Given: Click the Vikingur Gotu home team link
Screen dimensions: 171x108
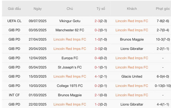Looking at the screenshot, I should pos(70,21).
